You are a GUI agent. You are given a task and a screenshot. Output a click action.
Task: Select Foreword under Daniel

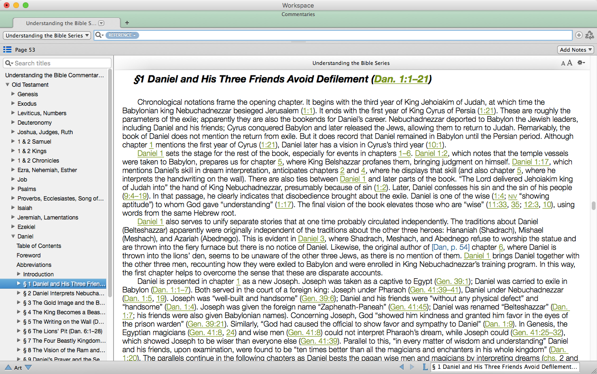point(28,255)
